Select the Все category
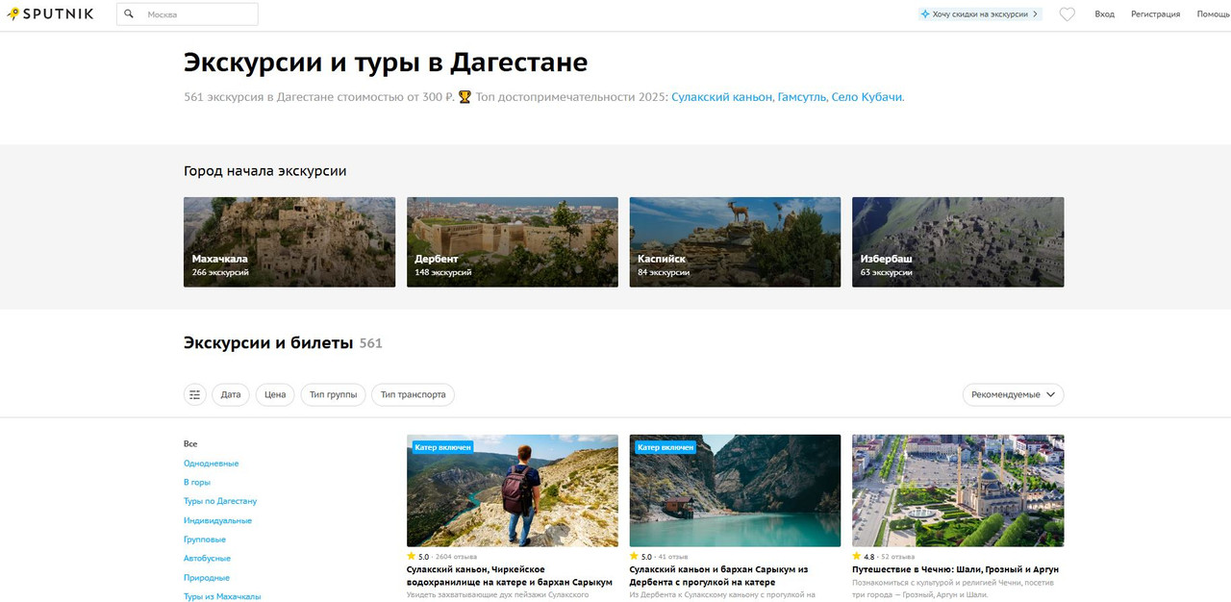1231x602 pixels. (x=190, y=444)
